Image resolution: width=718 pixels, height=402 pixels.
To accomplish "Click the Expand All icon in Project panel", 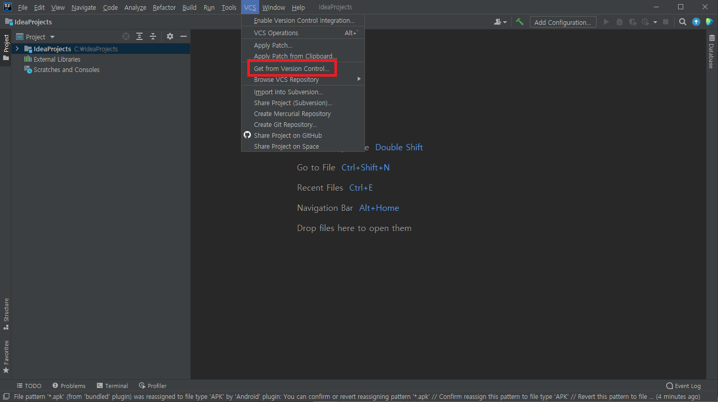I will [139, 36].
